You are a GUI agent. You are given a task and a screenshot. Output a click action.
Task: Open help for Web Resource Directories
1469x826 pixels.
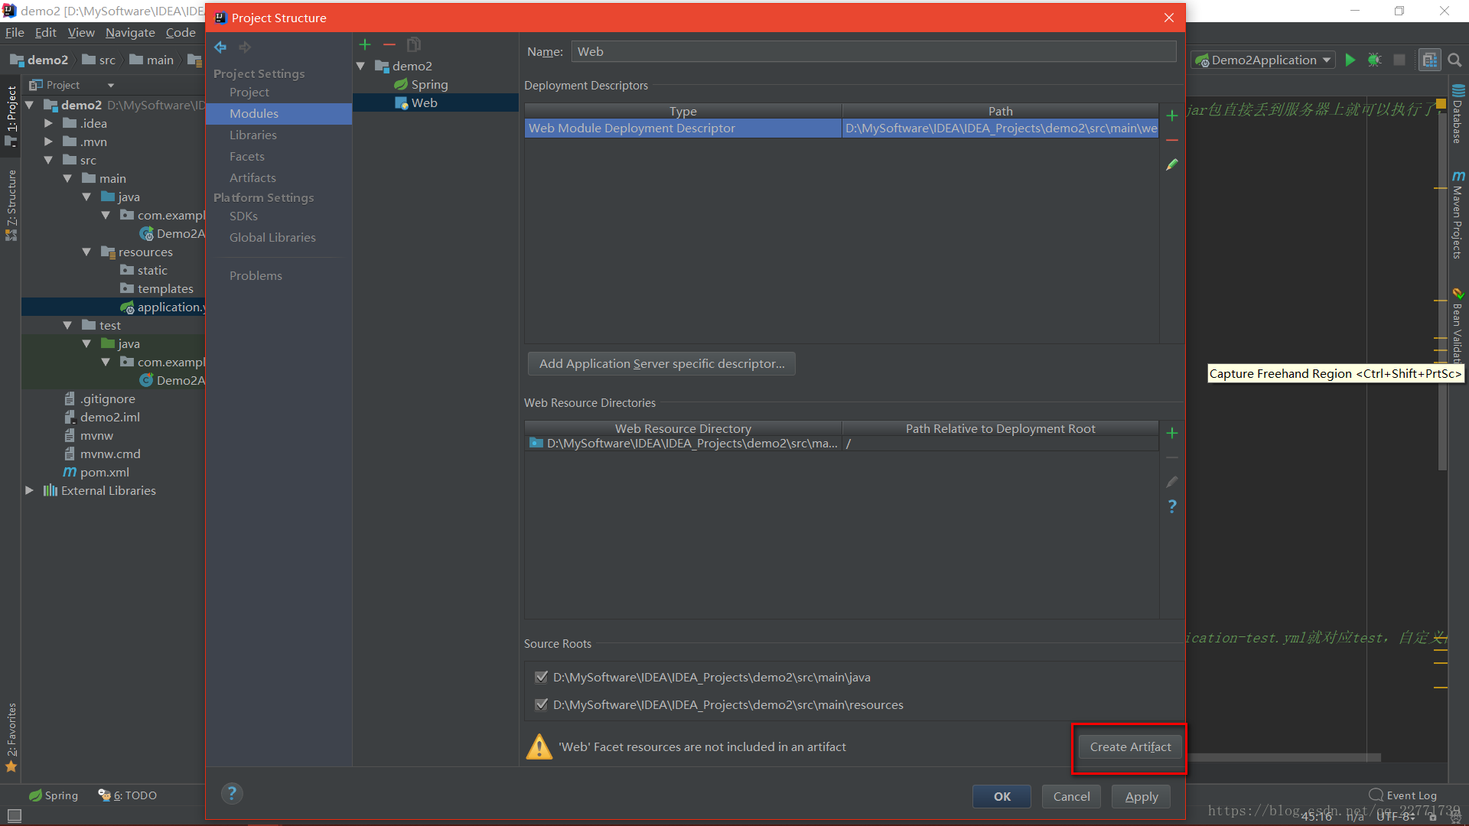1171,506
